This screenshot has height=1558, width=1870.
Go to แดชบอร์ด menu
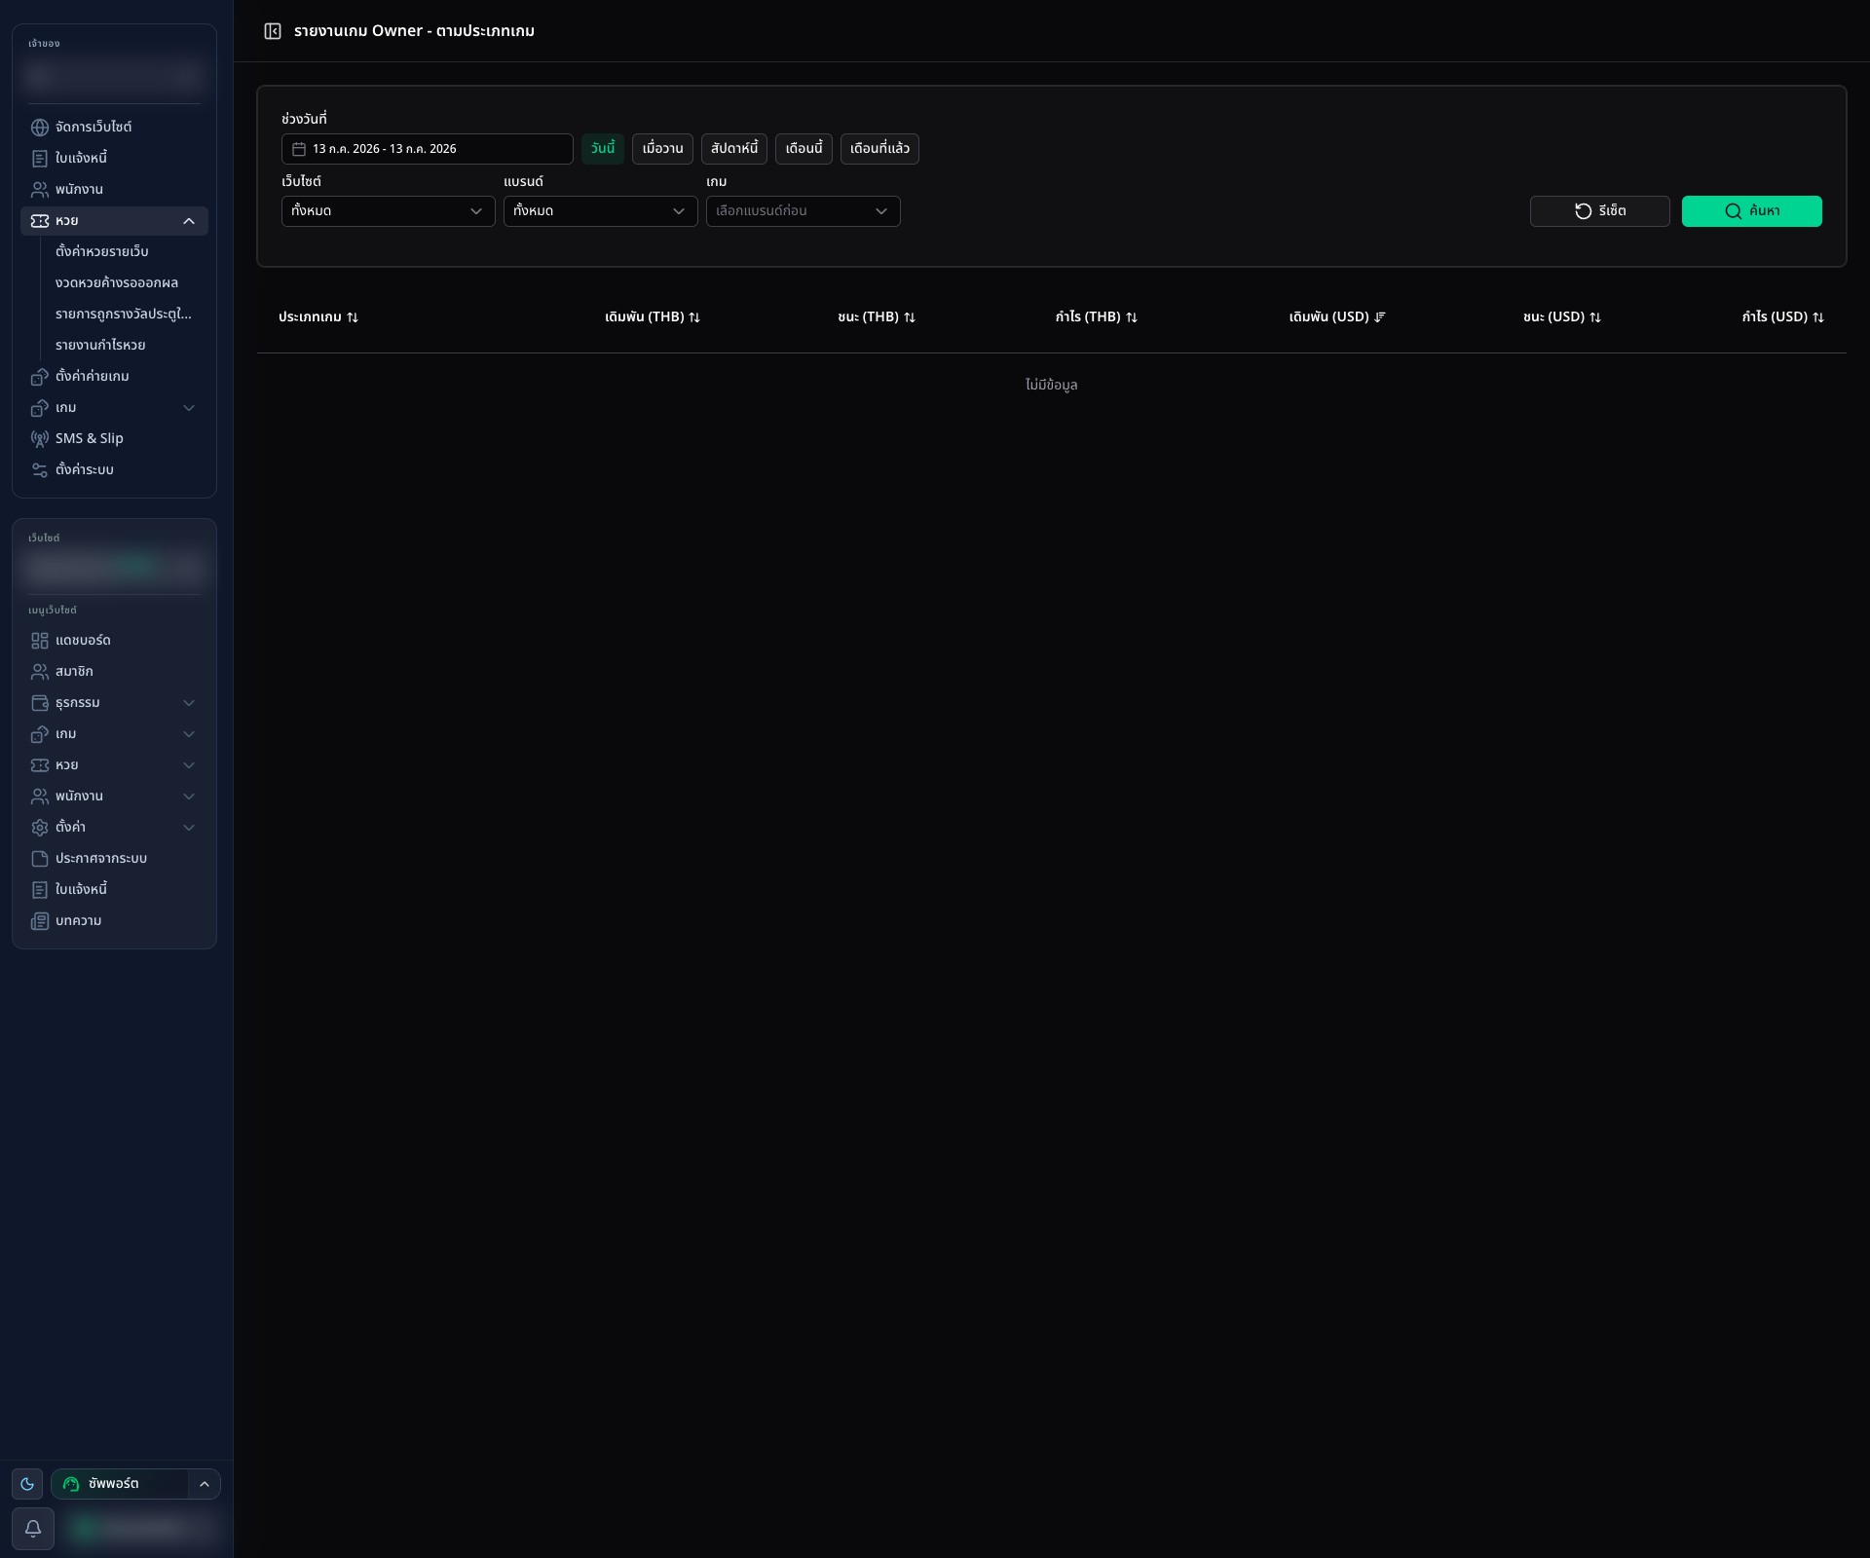pyautogui.click(x=114, y=641)
